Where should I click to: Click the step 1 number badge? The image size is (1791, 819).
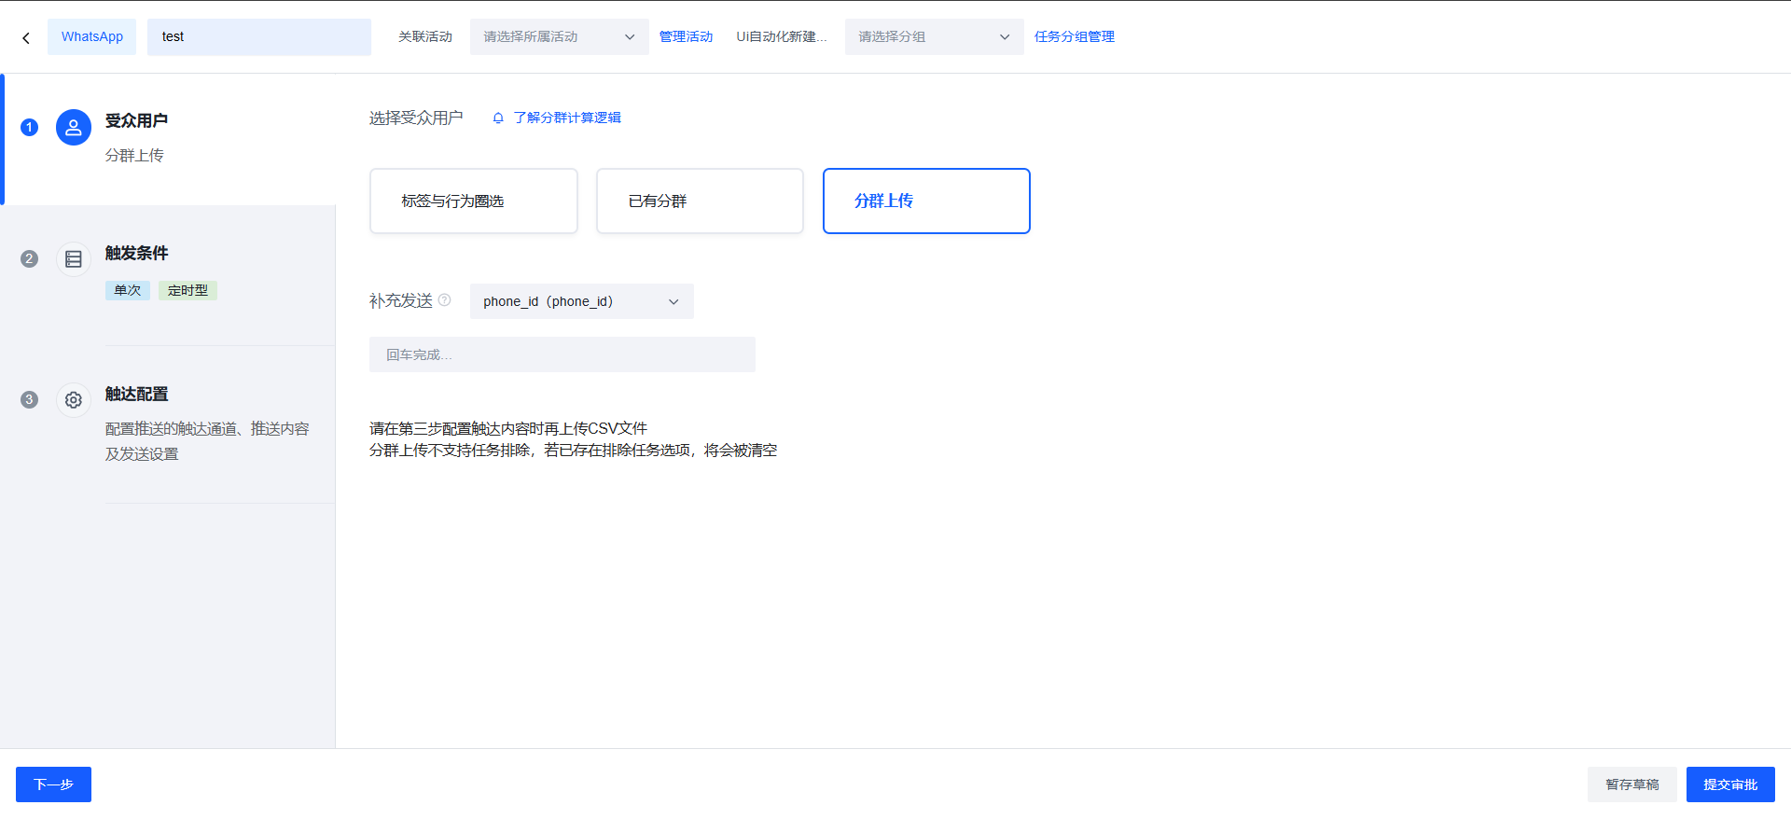pyautogui.click(x=30, y=128)
